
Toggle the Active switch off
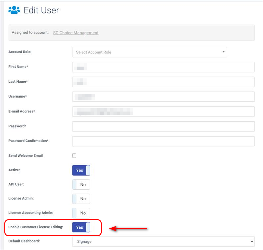click(81, 170)
